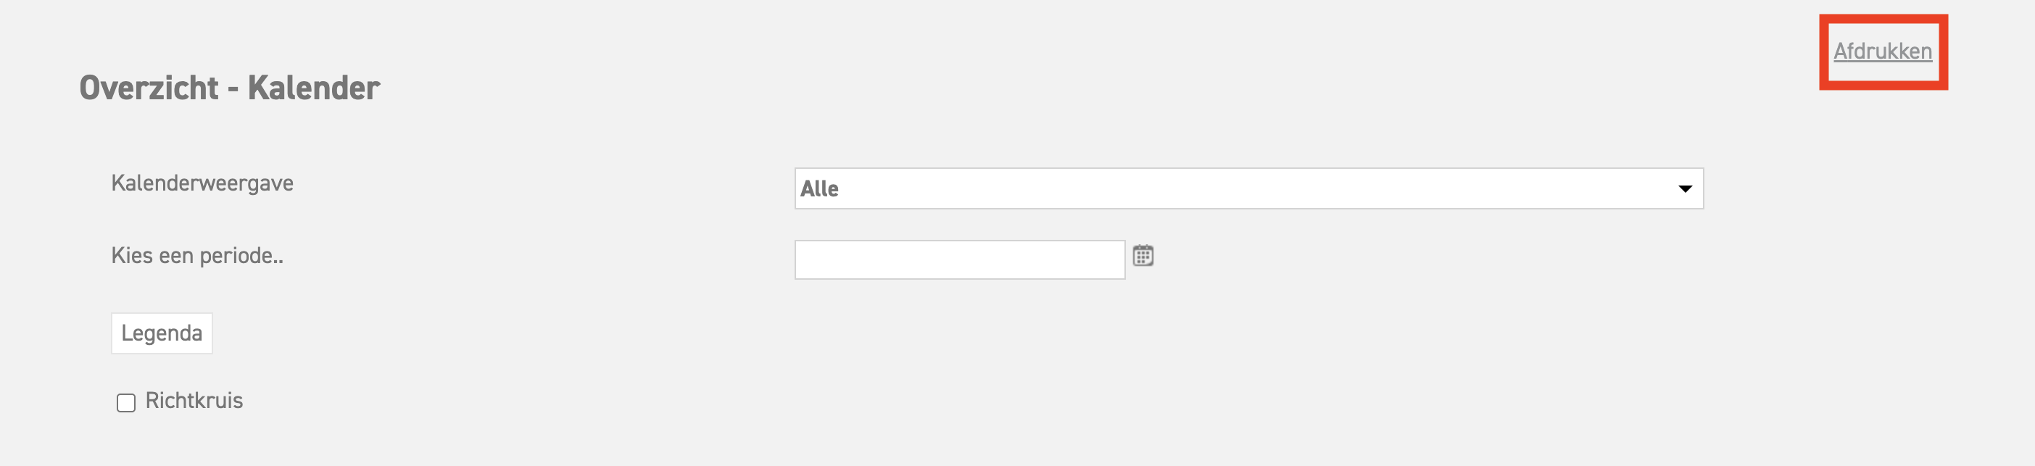Open the Legenda button
The height and width of the screenshot is (466, 2035).
pyautogui.click(x=161, y=333)
